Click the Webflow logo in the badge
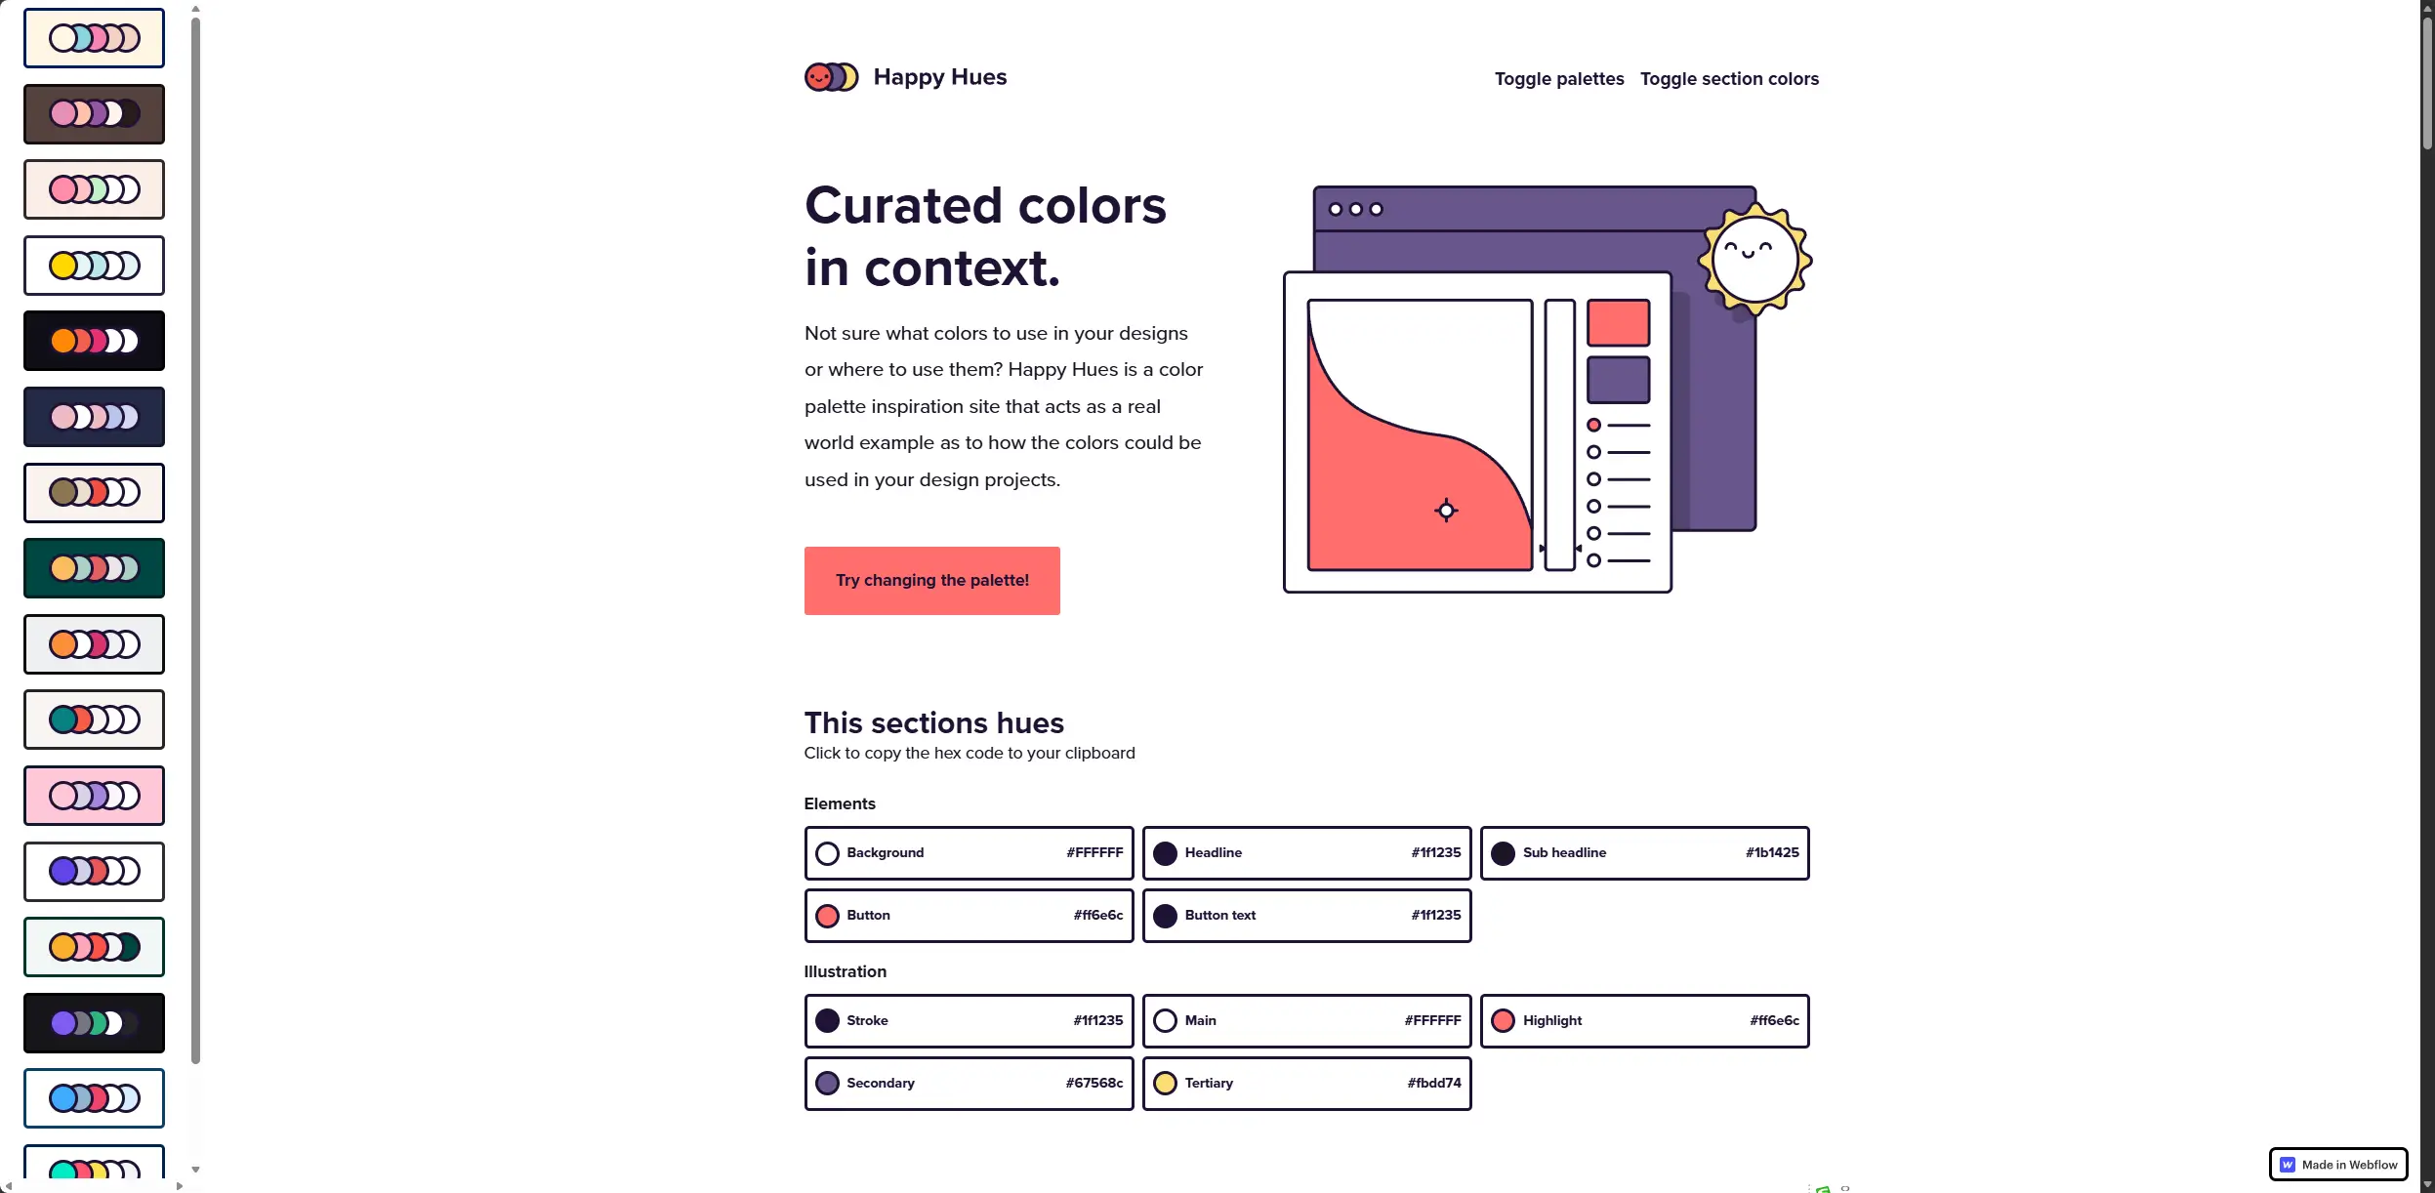The image size is (2435, 1193). pos(2288,1165)
